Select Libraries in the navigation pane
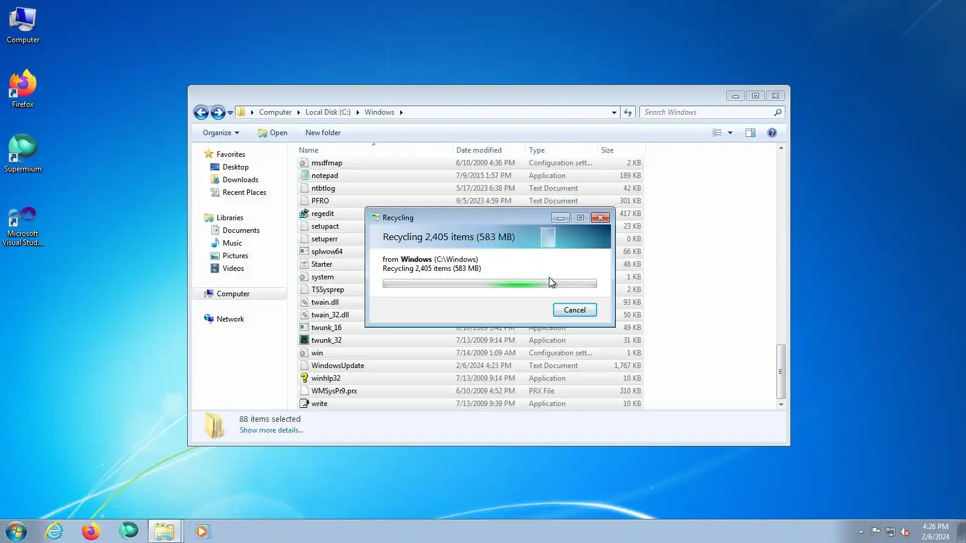 point(224,218)
